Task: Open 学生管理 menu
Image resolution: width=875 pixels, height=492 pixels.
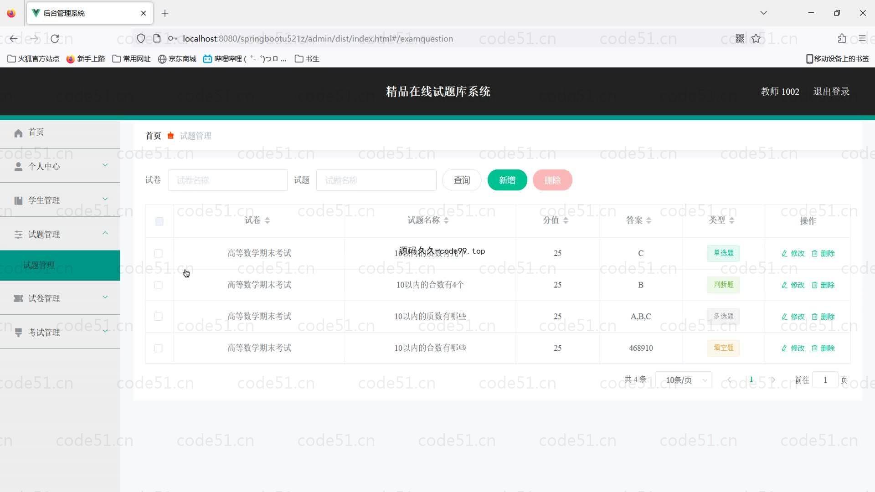Action: point(60,200)
